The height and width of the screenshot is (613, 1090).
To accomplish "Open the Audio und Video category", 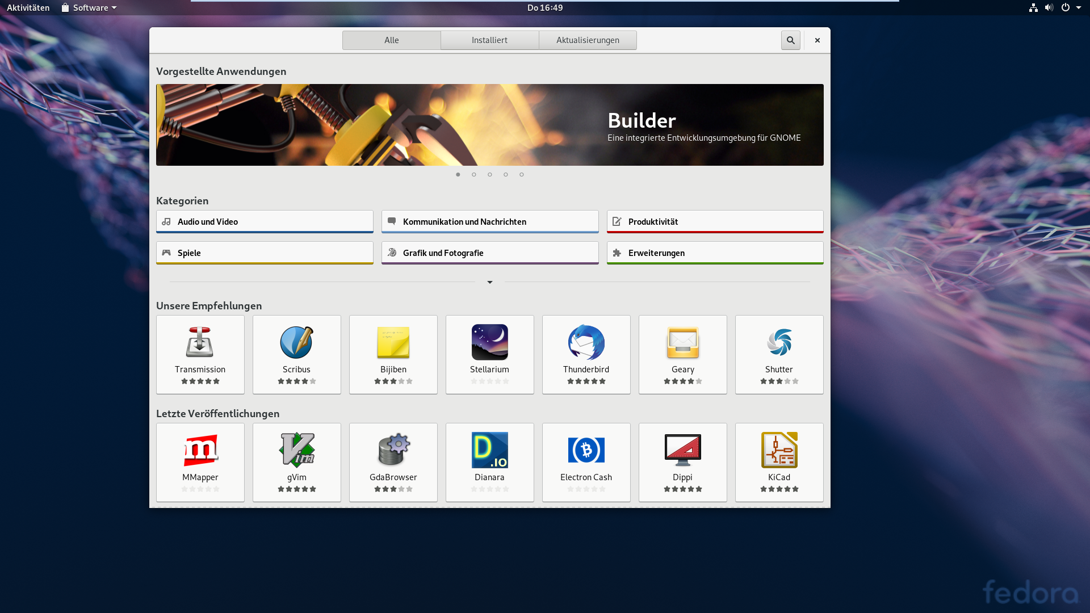I will (265, 222).
